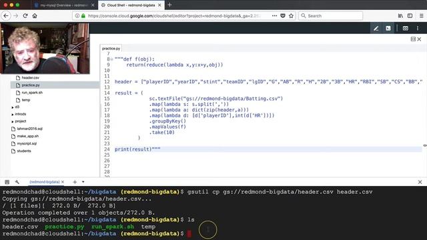The width and height of the screenshot is (427, 240).
Task: Click line number 24 in the gutter
Action: click(107, 149)
